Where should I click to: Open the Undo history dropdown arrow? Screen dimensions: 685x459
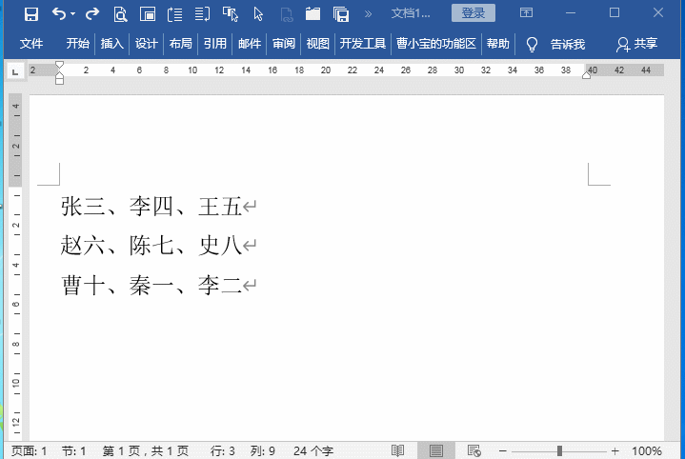pyautogui.click(x=72, y=14)
